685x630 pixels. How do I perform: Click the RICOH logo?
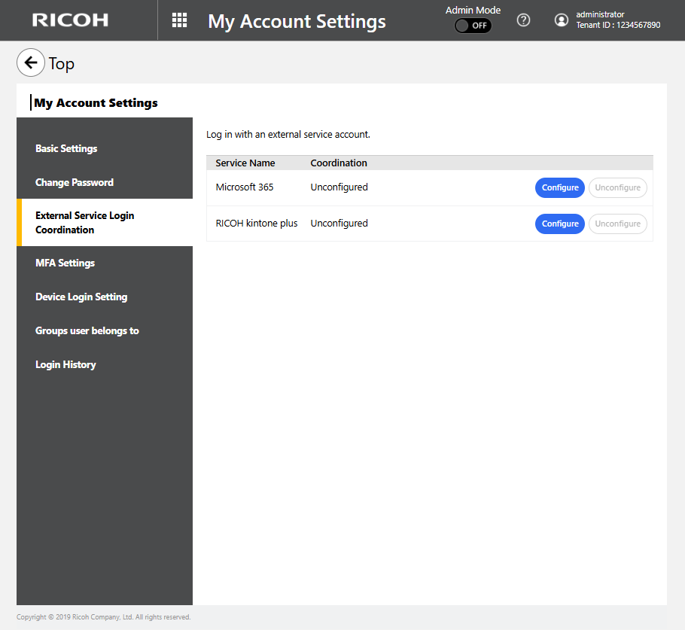coord(70,20)
